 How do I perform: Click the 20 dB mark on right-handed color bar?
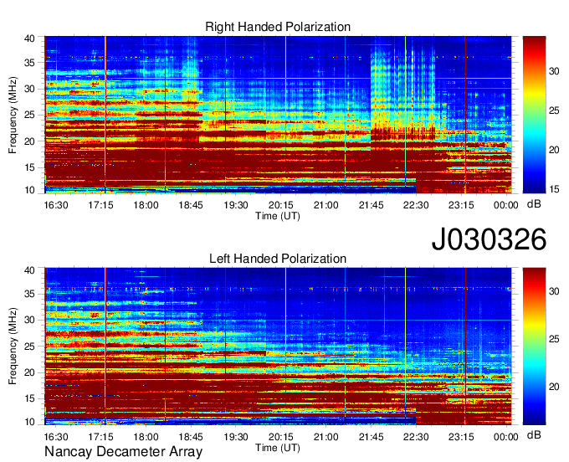coord(554,150)
